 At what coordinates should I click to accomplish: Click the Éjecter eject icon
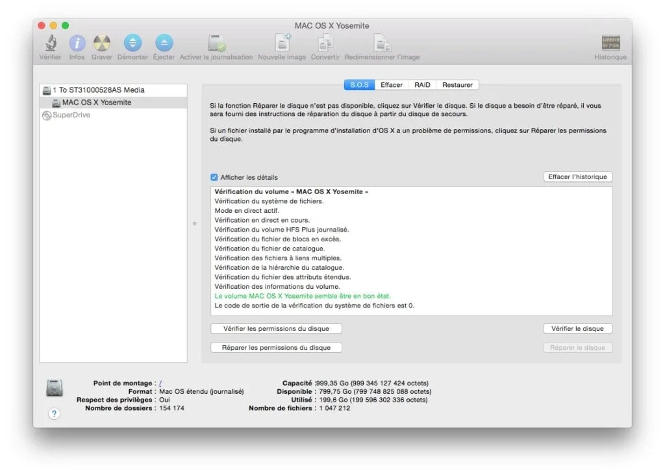point(164,43)
